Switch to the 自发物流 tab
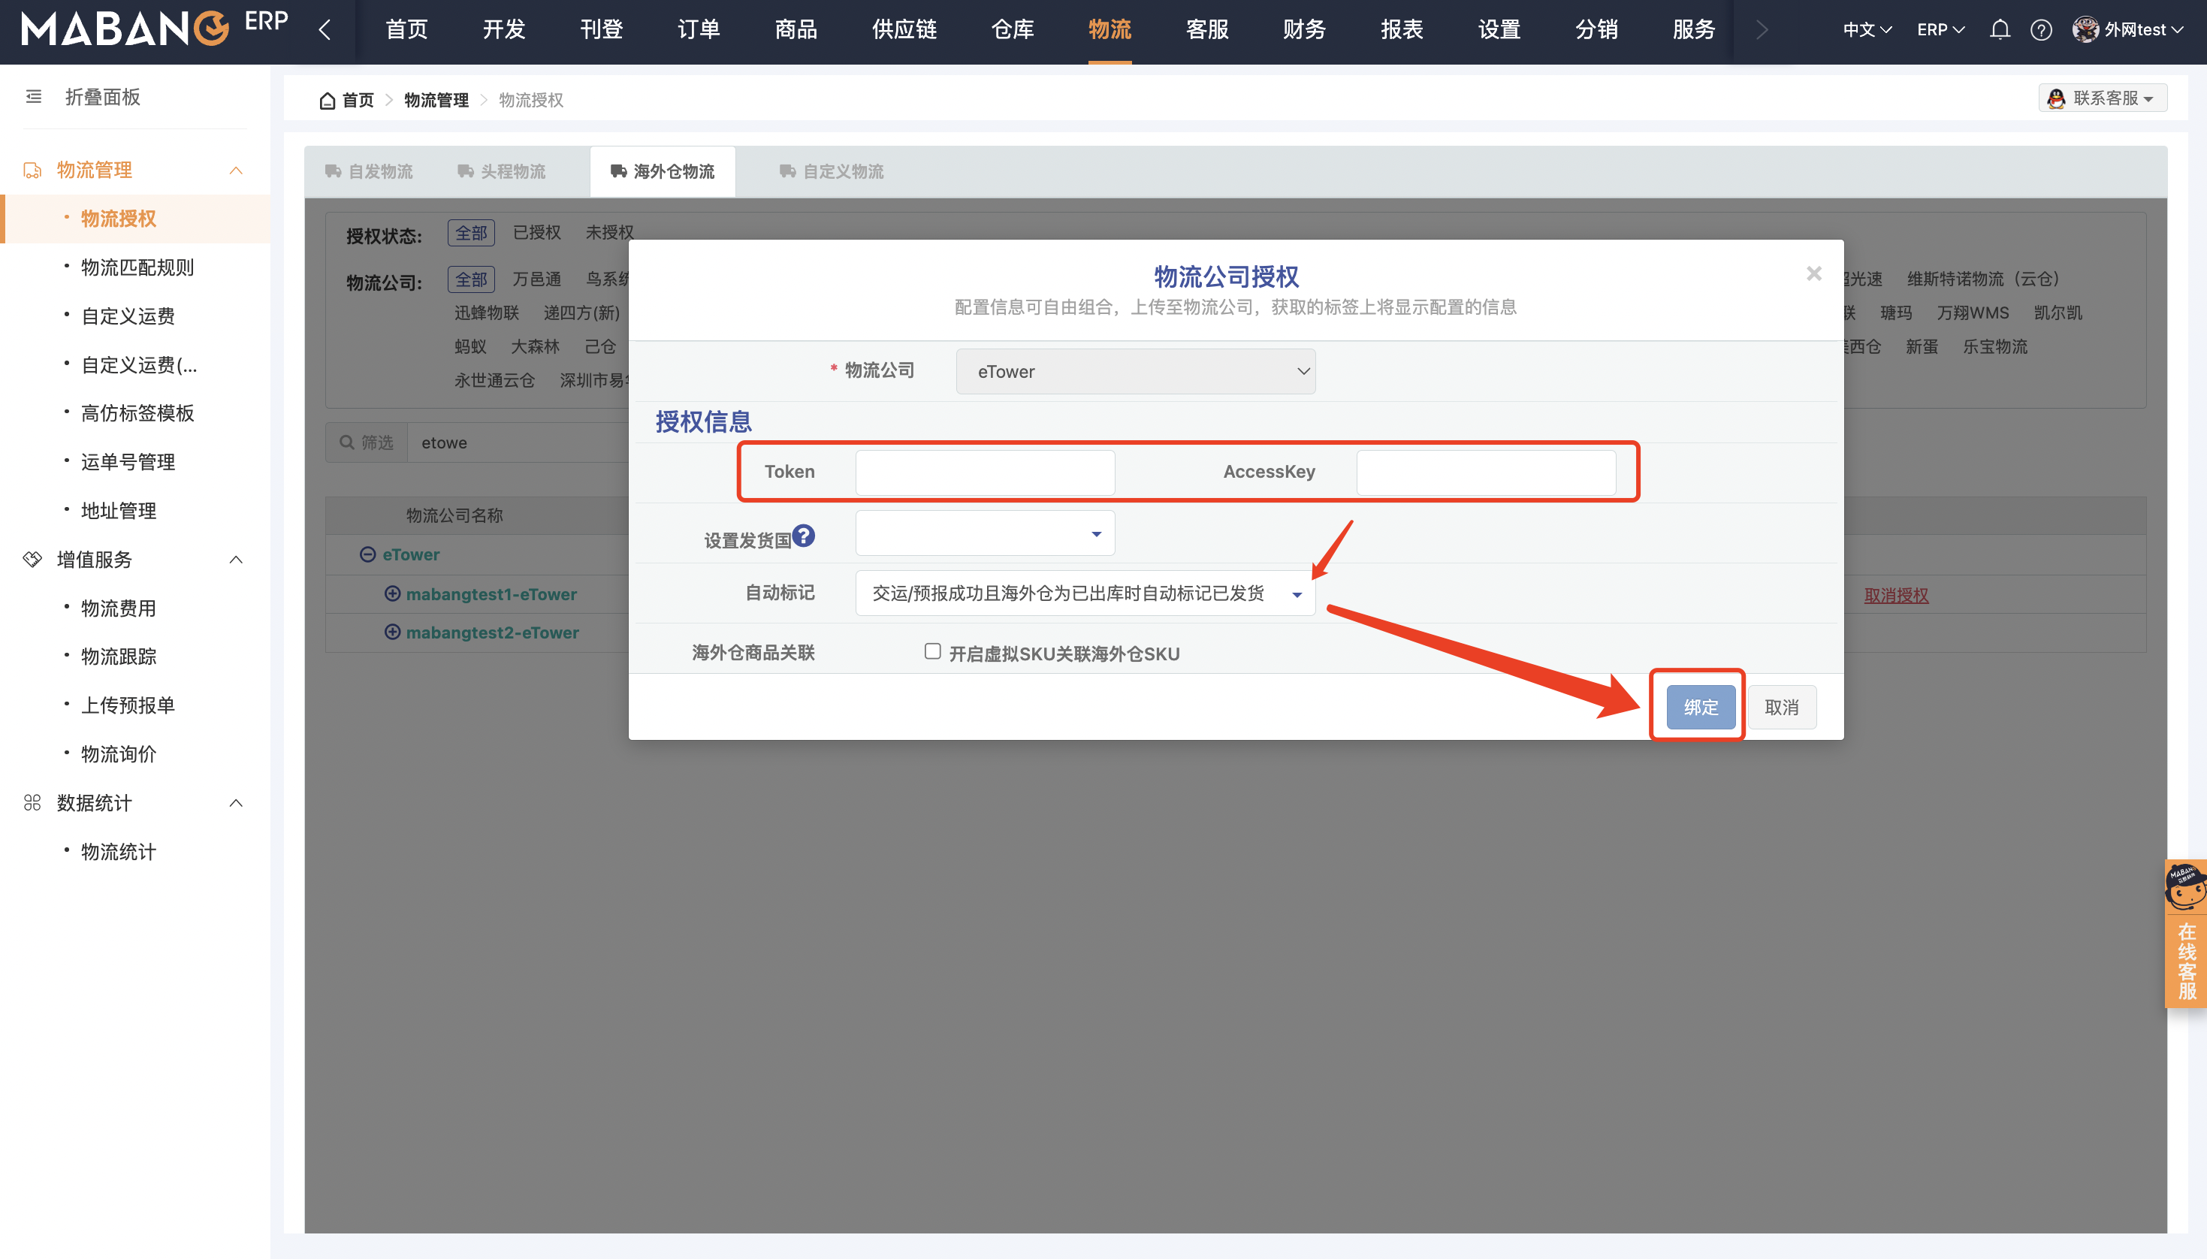The width and height of the screenshot is (2207, 1259). 369,172
